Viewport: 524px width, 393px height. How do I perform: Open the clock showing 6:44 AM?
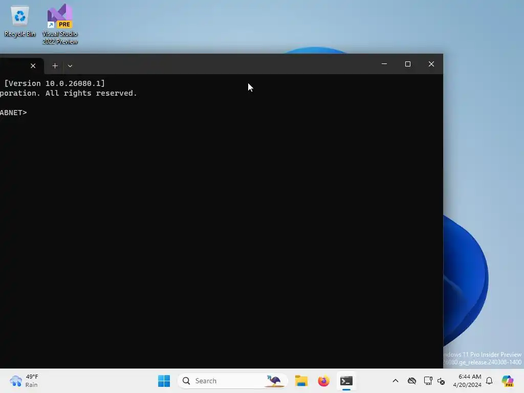click(467, 381)
